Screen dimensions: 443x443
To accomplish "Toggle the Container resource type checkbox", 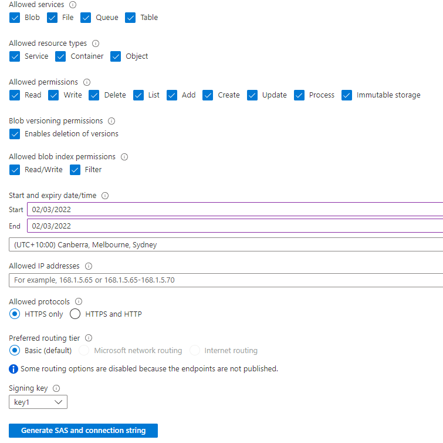I will tap(60, 56).
